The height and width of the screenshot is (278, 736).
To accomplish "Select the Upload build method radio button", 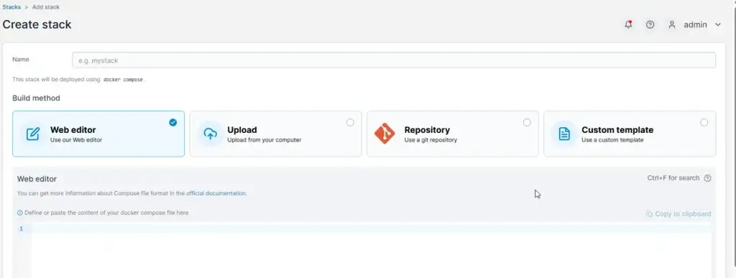I will click(350, 122).
